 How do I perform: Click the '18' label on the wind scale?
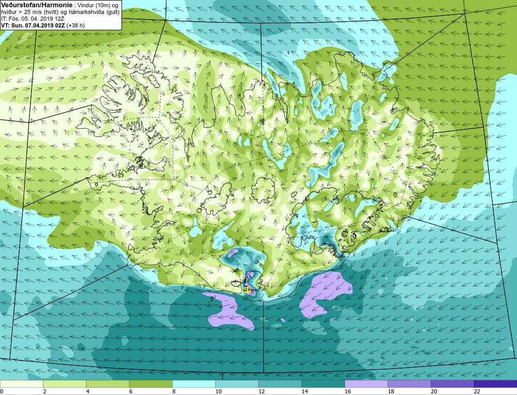click(391, 391)
